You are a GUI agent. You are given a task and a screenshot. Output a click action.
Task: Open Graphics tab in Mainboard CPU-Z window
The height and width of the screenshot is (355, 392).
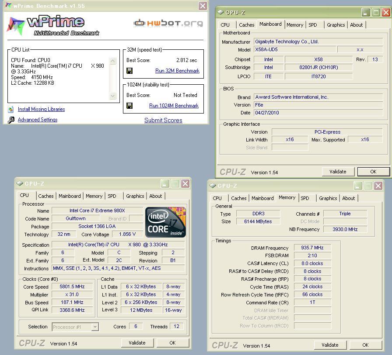point(336,25)
